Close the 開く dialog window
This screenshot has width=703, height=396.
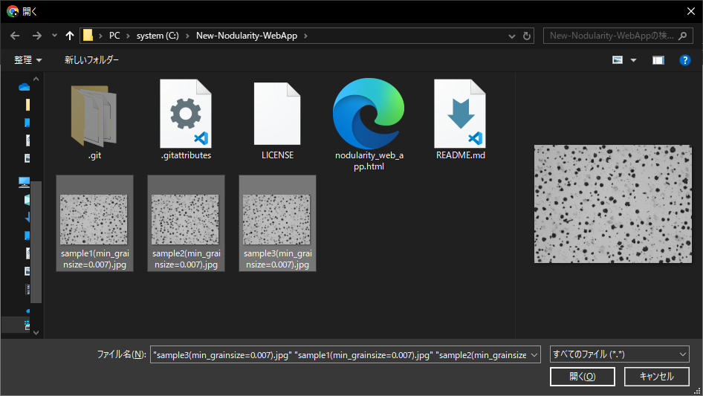(x=691, y=11)
